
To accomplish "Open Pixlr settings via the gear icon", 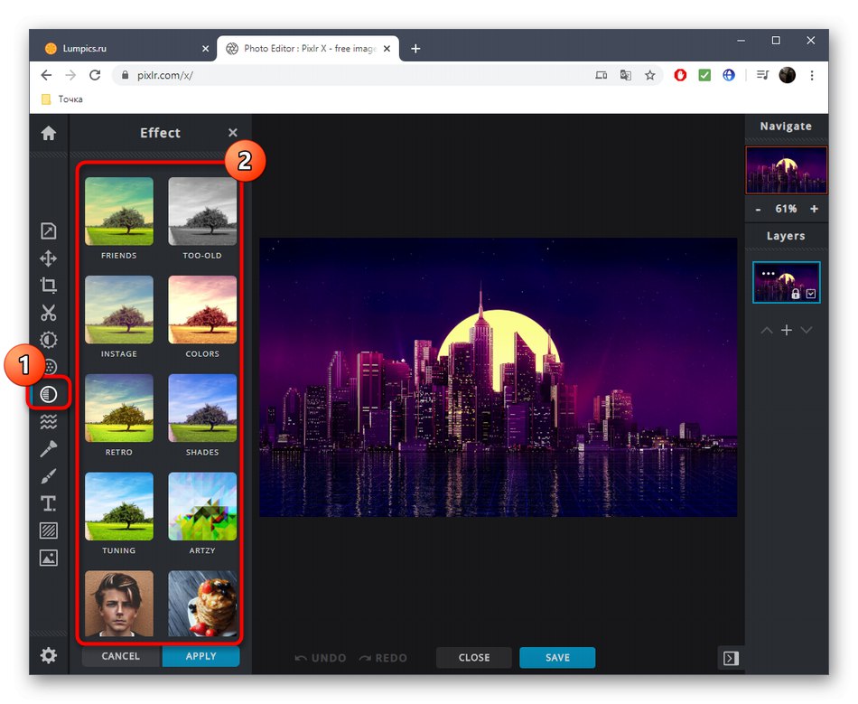I will (49, 654).
